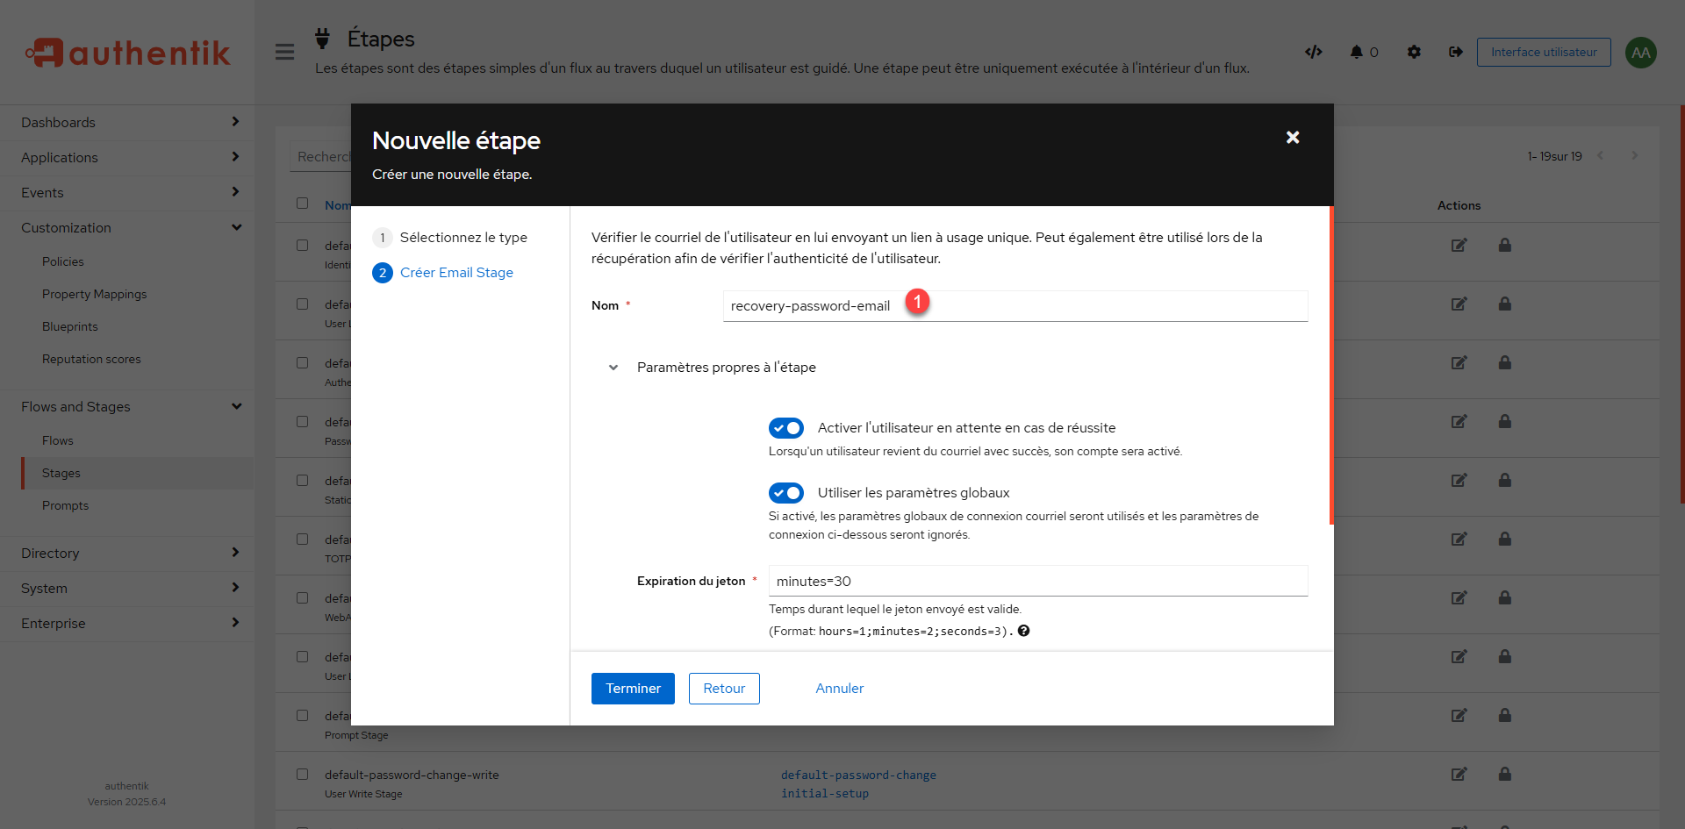Click the API drawer code icon

[1313, 52]
